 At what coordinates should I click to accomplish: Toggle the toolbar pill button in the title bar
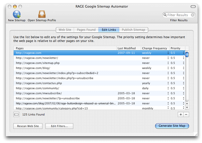pyautogui.click(x=193, y=6)
